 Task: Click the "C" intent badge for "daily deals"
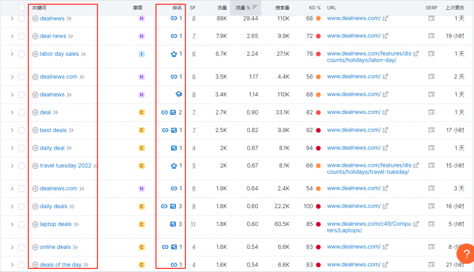(x=142, y=207)
